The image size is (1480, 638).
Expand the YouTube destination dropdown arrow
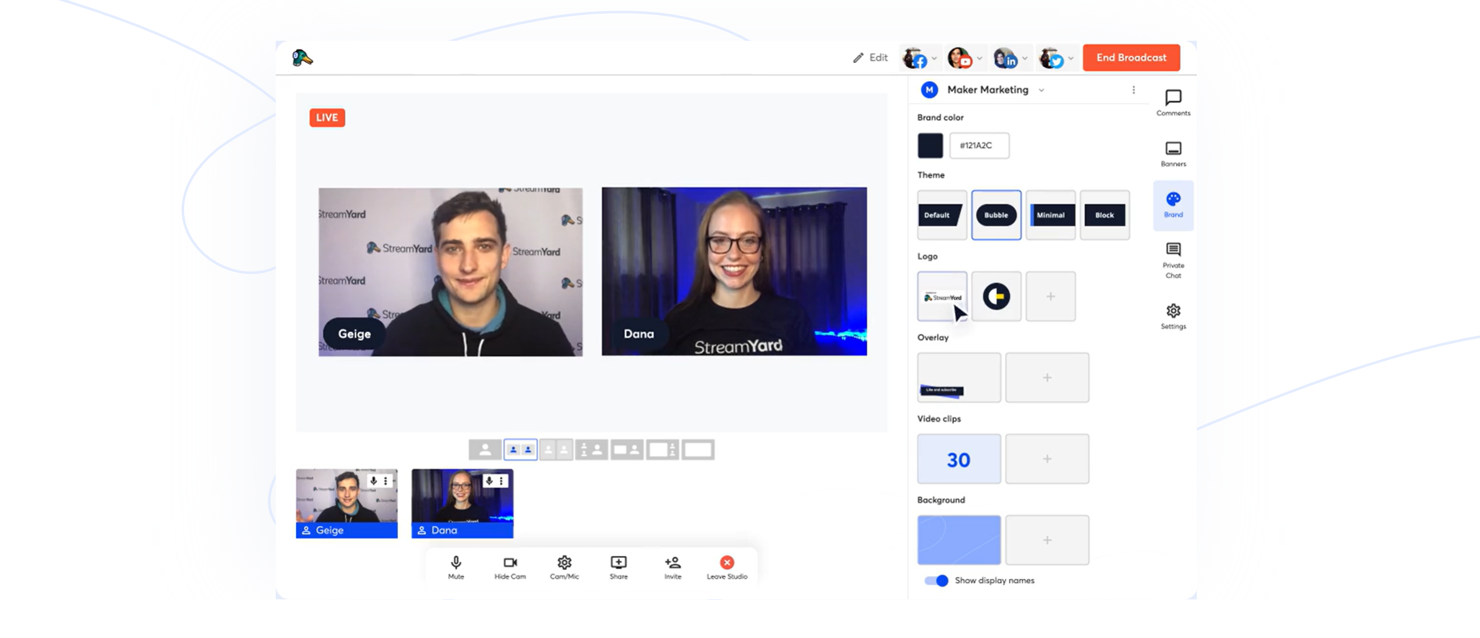pos(980,59)
